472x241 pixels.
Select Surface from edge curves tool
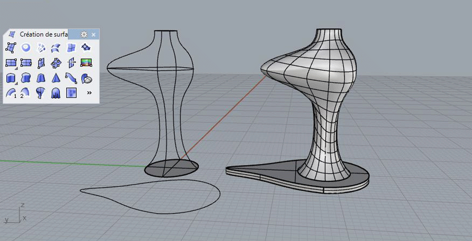(71, 47)
